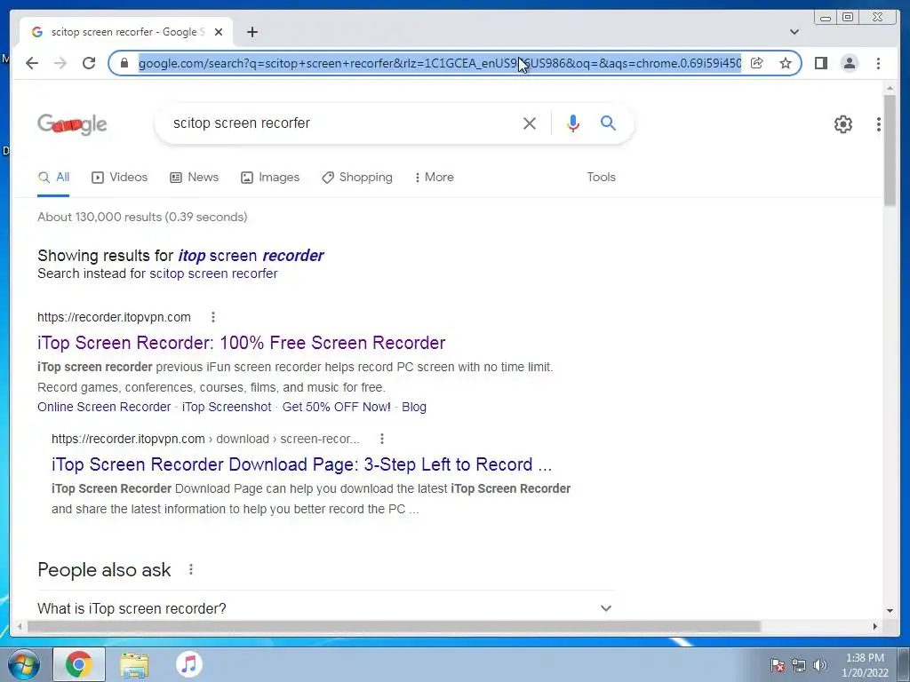Click the vertical scrollbar thumb

click(890, 149)
